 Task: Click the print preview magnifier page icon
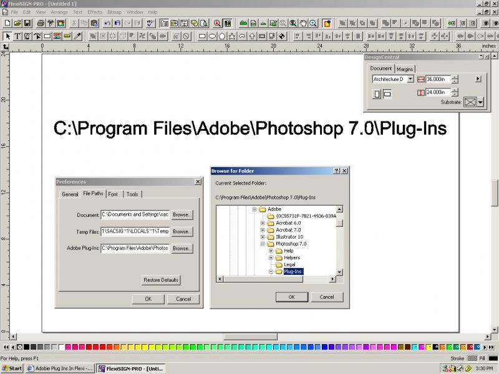pos(204,23)
